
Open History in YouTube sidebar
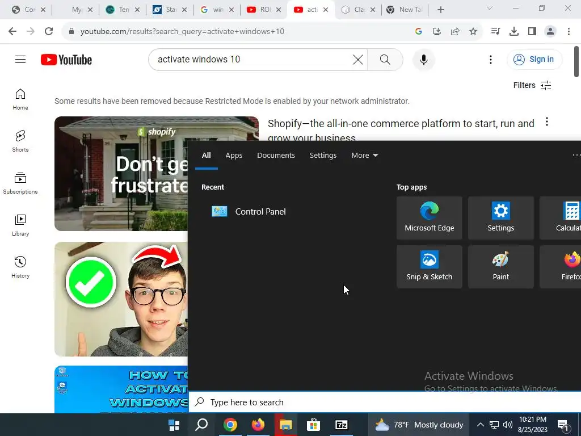tap(20, 267)
